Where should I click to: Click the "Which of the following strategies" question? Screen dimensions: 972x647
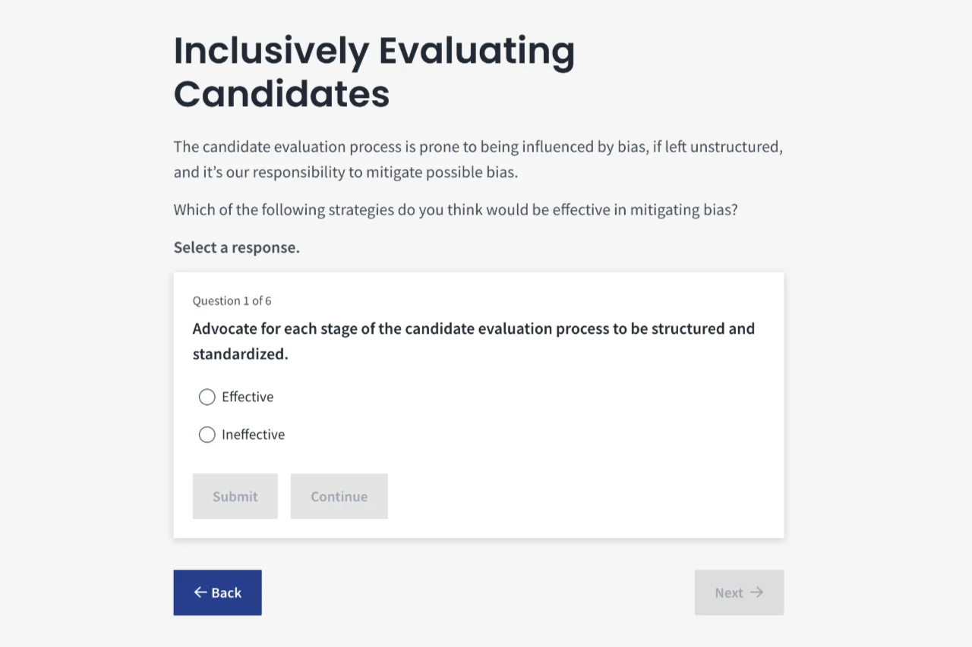[x=456, y=209]
